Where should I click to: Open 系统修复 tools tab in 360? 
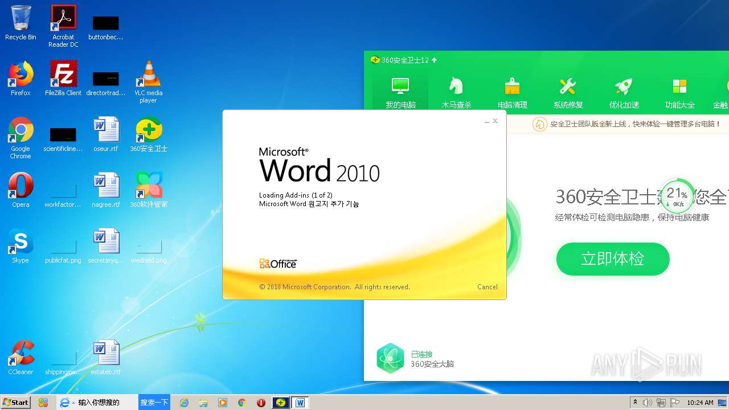568,93
